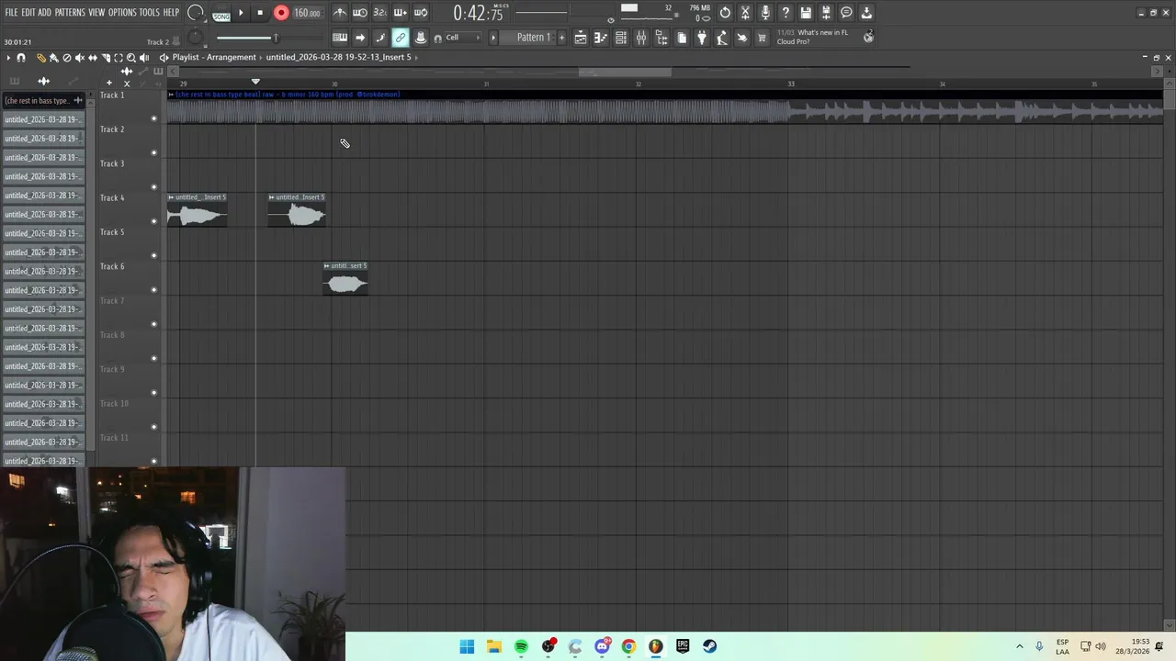Open the question mark help button

click(x=786, y=13)
